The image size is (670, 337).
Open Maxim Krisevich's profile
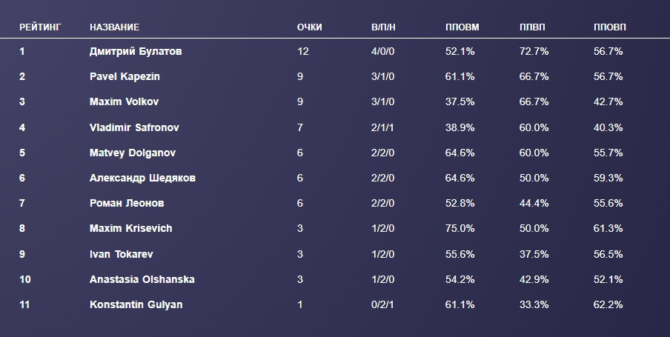(130, 228)
